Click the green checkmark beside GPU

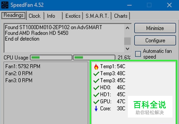[96, 102]
